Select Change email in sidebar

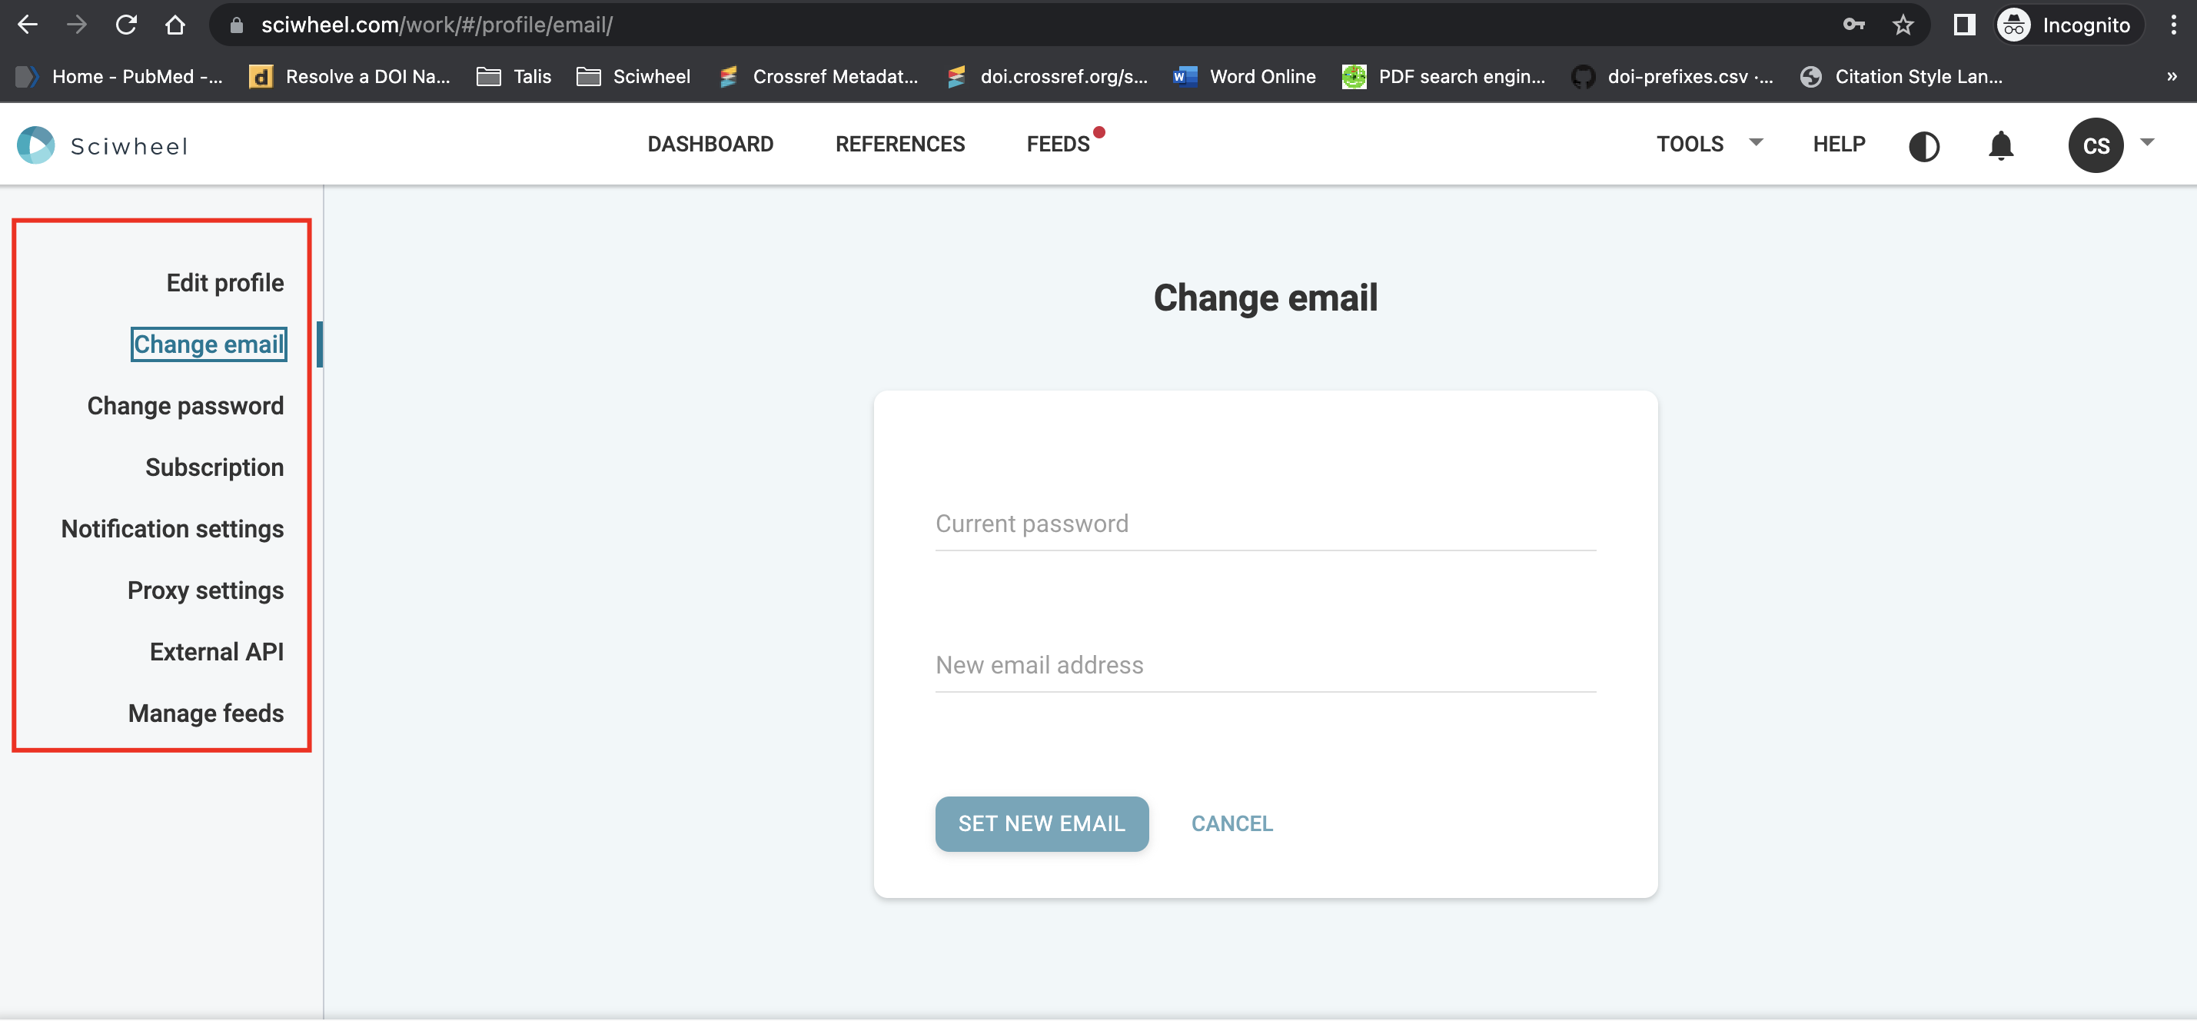tap(209, 344)
